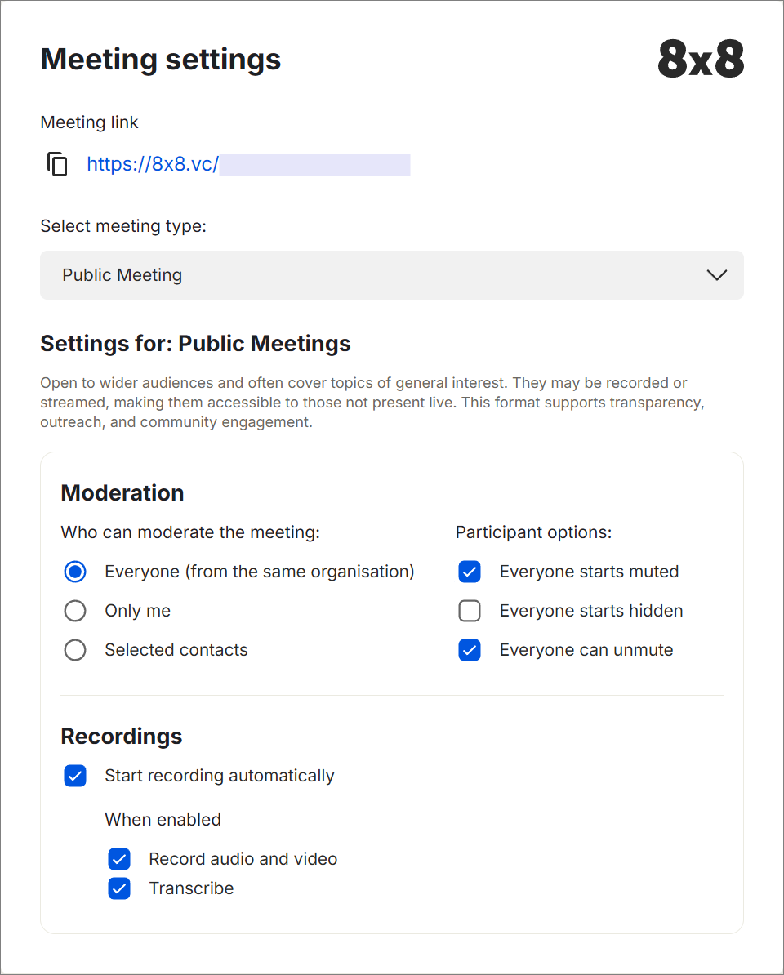Uncheck Everyone starts muted

click(x=470, y=572)
